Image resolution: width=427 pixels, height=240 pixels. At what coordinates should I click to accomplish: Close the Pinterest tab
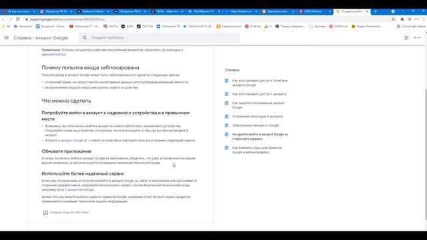[x=330, y=11]
